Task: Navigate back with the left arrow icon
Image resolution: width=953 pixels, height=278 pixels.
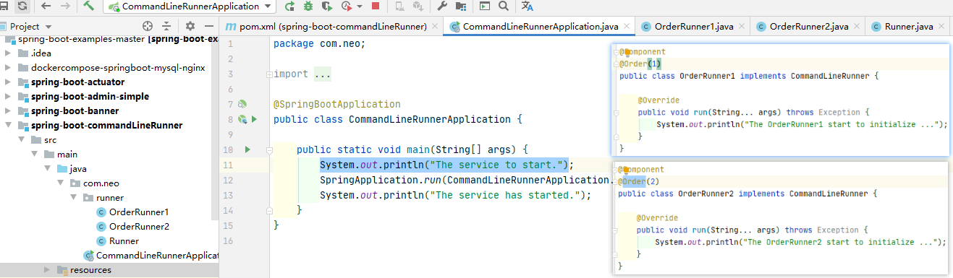Action: click(46, 6)
